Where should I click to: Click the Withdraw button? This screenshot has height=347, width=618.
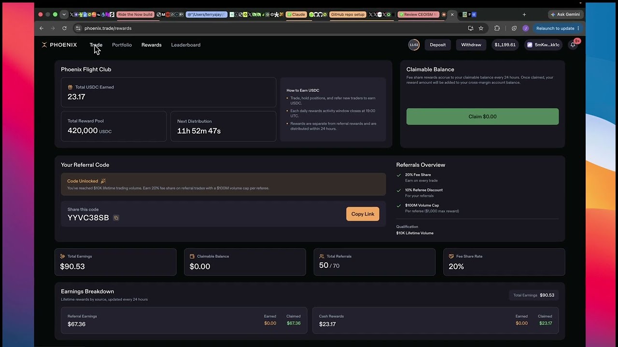pos(471,45)
